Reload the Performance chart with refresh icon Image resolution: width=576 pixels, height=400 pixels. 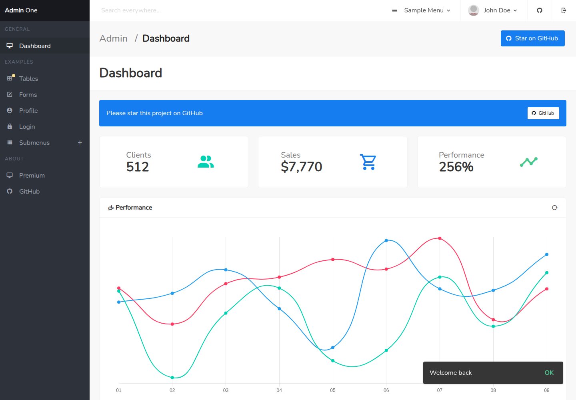555,208
